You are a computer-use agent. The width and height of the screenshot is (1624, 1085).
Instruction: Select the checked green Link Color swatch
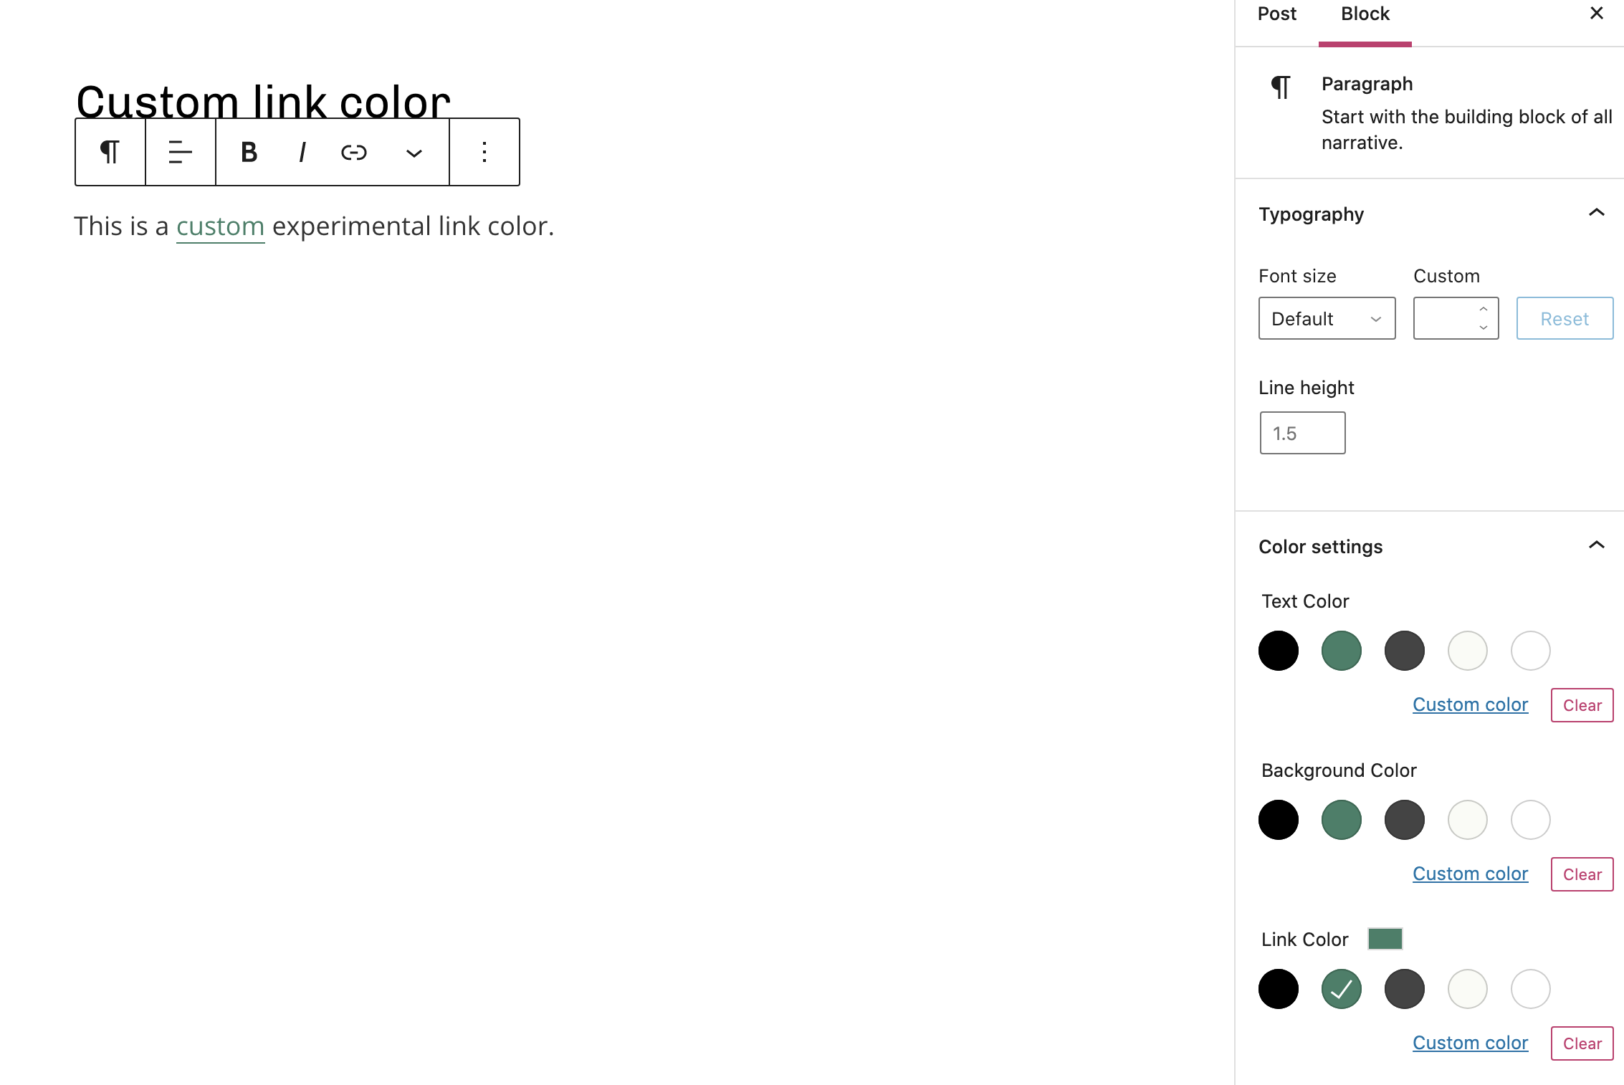pyautogui.click(x=1341, y=989)
